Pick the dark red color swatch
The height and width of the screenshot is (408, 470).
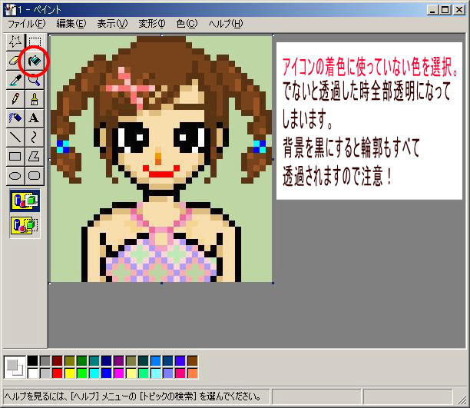[x=58, y=360]
